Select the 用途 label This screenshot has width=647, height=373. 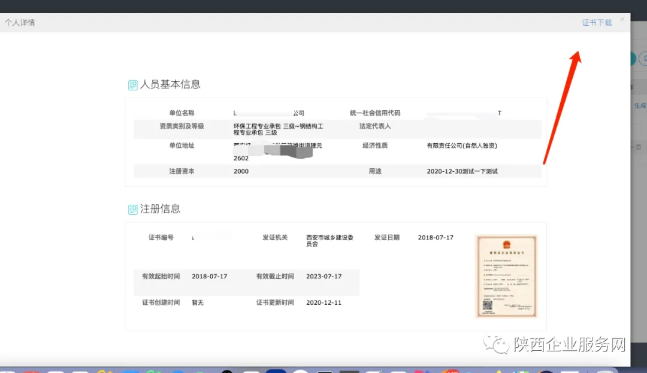click(x=375, y=171)
